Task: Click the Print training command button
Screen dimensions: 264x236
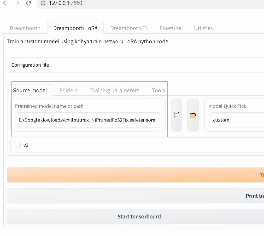Action: (135, 196)
